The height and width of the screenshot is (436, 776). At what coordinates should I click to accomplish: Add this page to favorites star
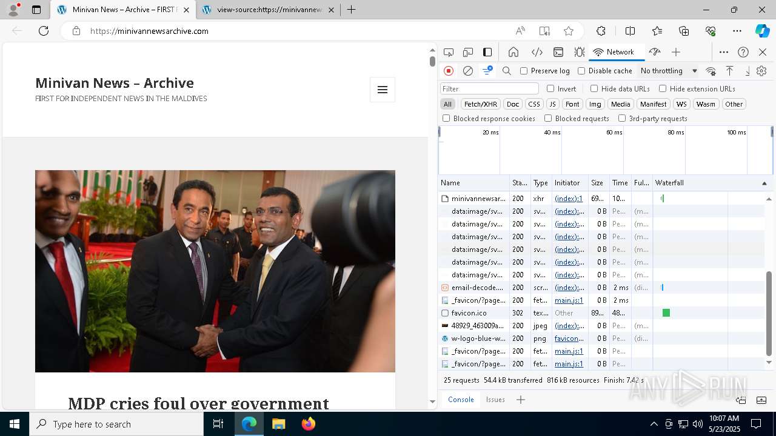569,31
